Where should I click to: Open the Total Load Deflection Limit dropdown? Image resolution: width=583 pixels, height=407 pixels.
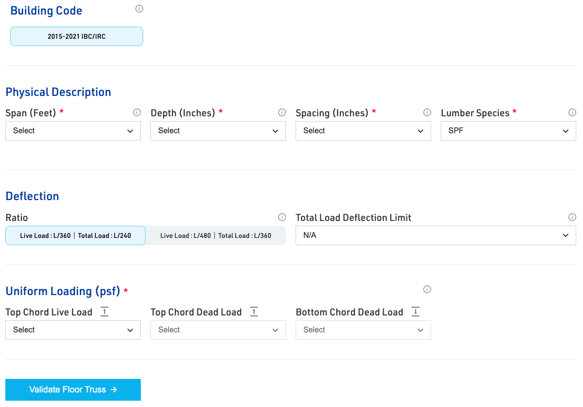pyautogui.click(x=436, y=235)
